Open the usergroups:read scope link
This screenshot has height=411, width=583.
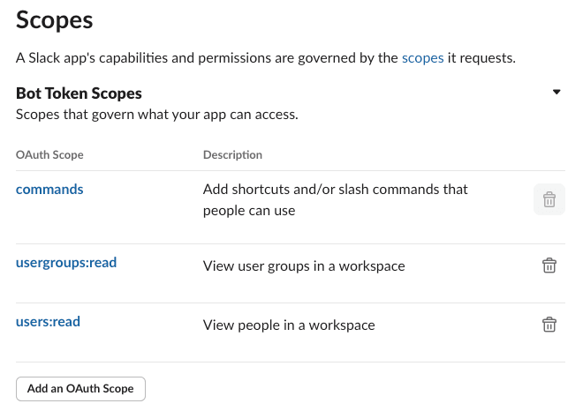[x=66, y=263]
